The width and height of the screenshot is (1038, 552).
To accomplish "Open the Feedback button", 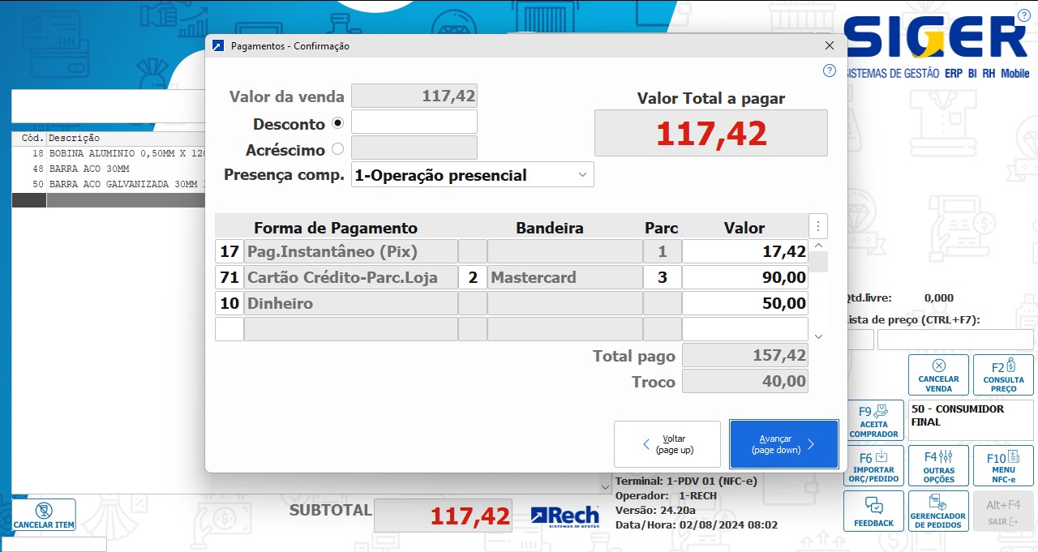I will 873,511.
